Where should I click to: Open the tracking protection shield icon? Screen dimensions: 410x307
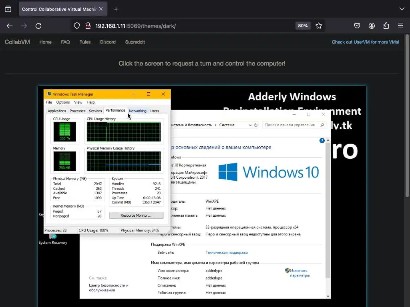coord(76,26)
